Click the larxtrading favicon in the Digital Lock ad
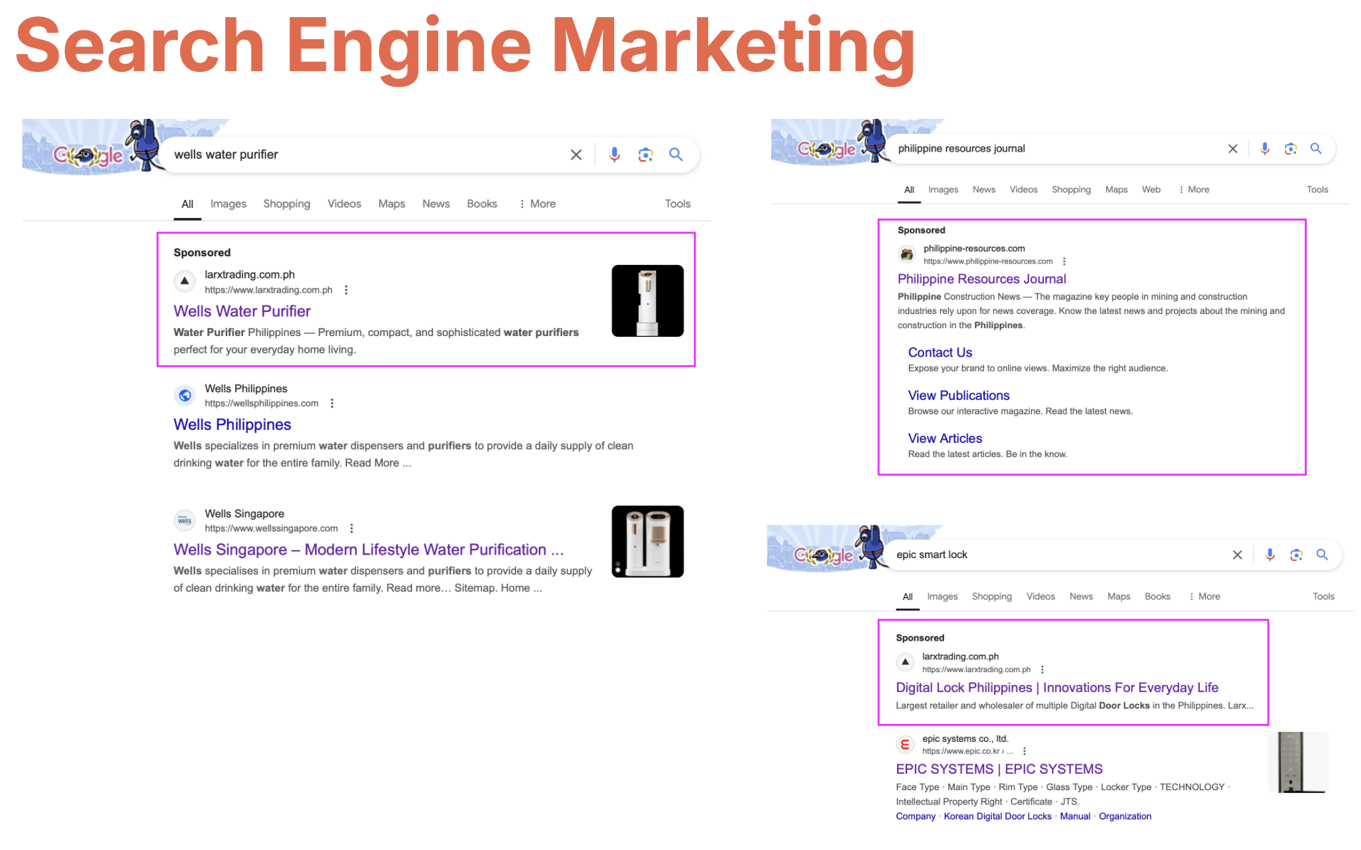 click(905, 662)
